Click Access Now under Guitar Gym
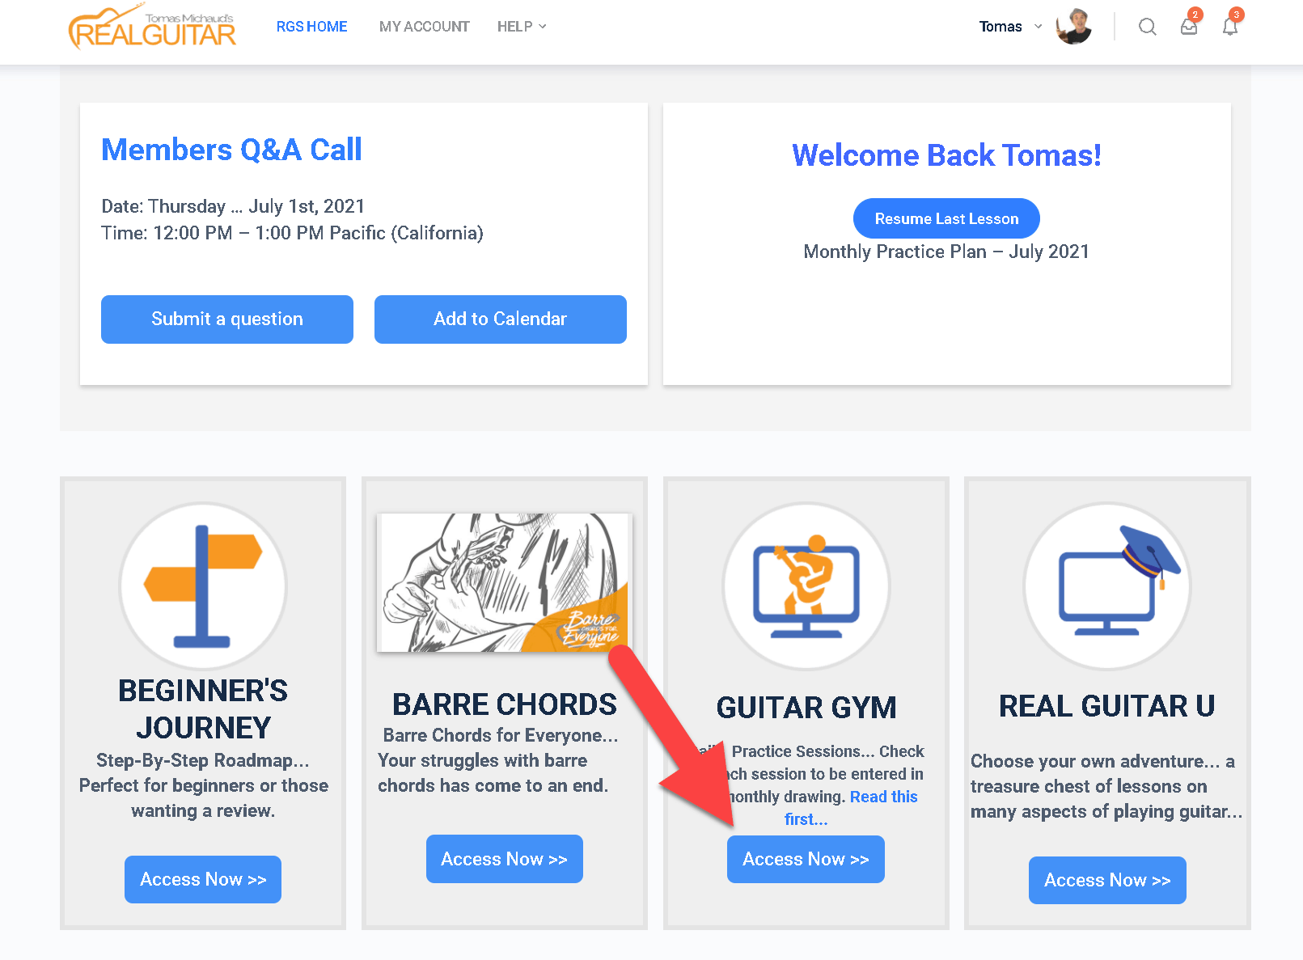 coord(806,859)
